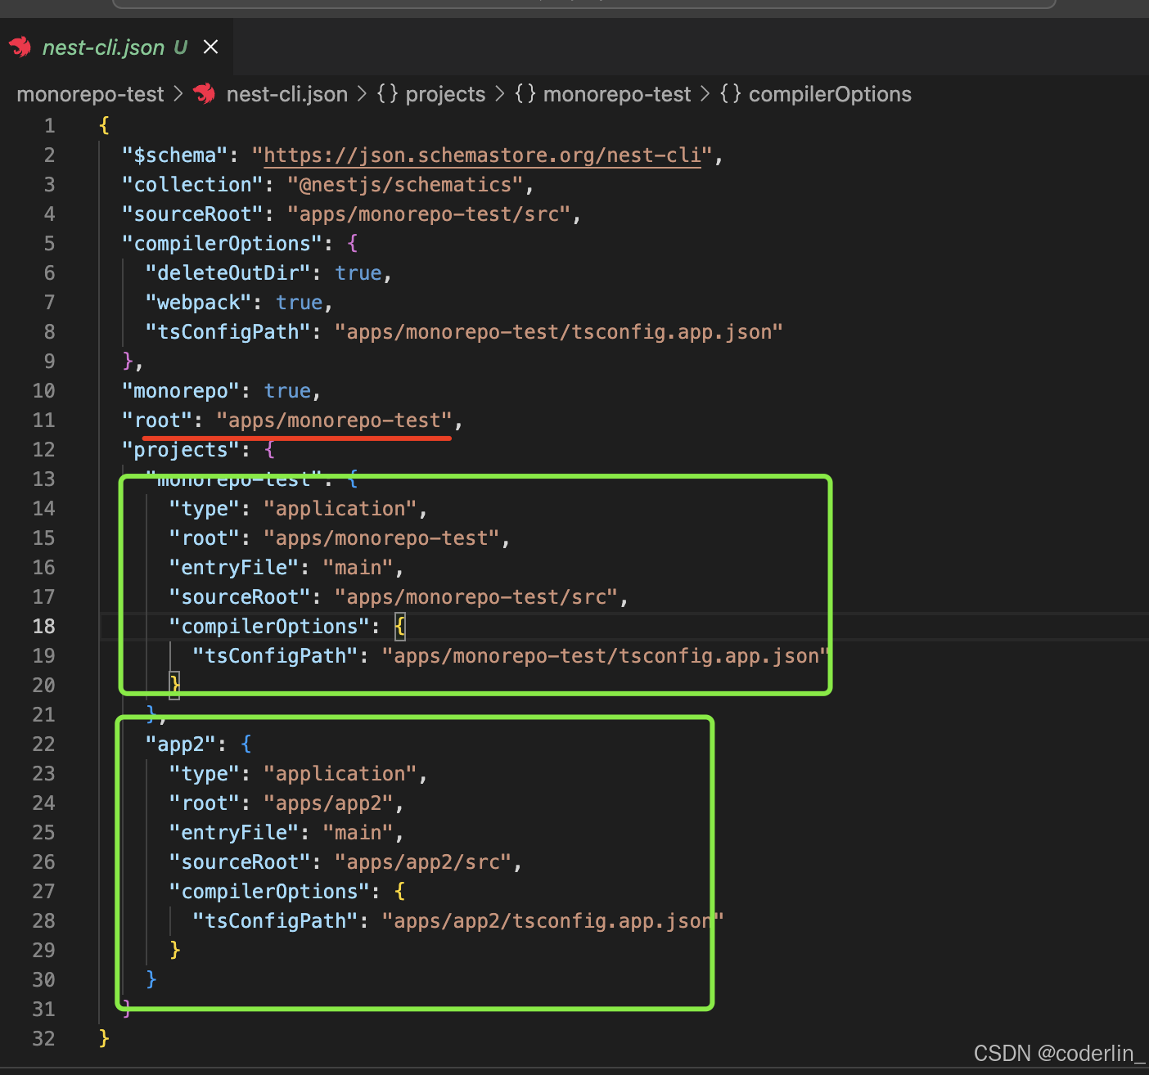
Task: Close the nest-cli.json tab
Action: [x=211, y=47]
